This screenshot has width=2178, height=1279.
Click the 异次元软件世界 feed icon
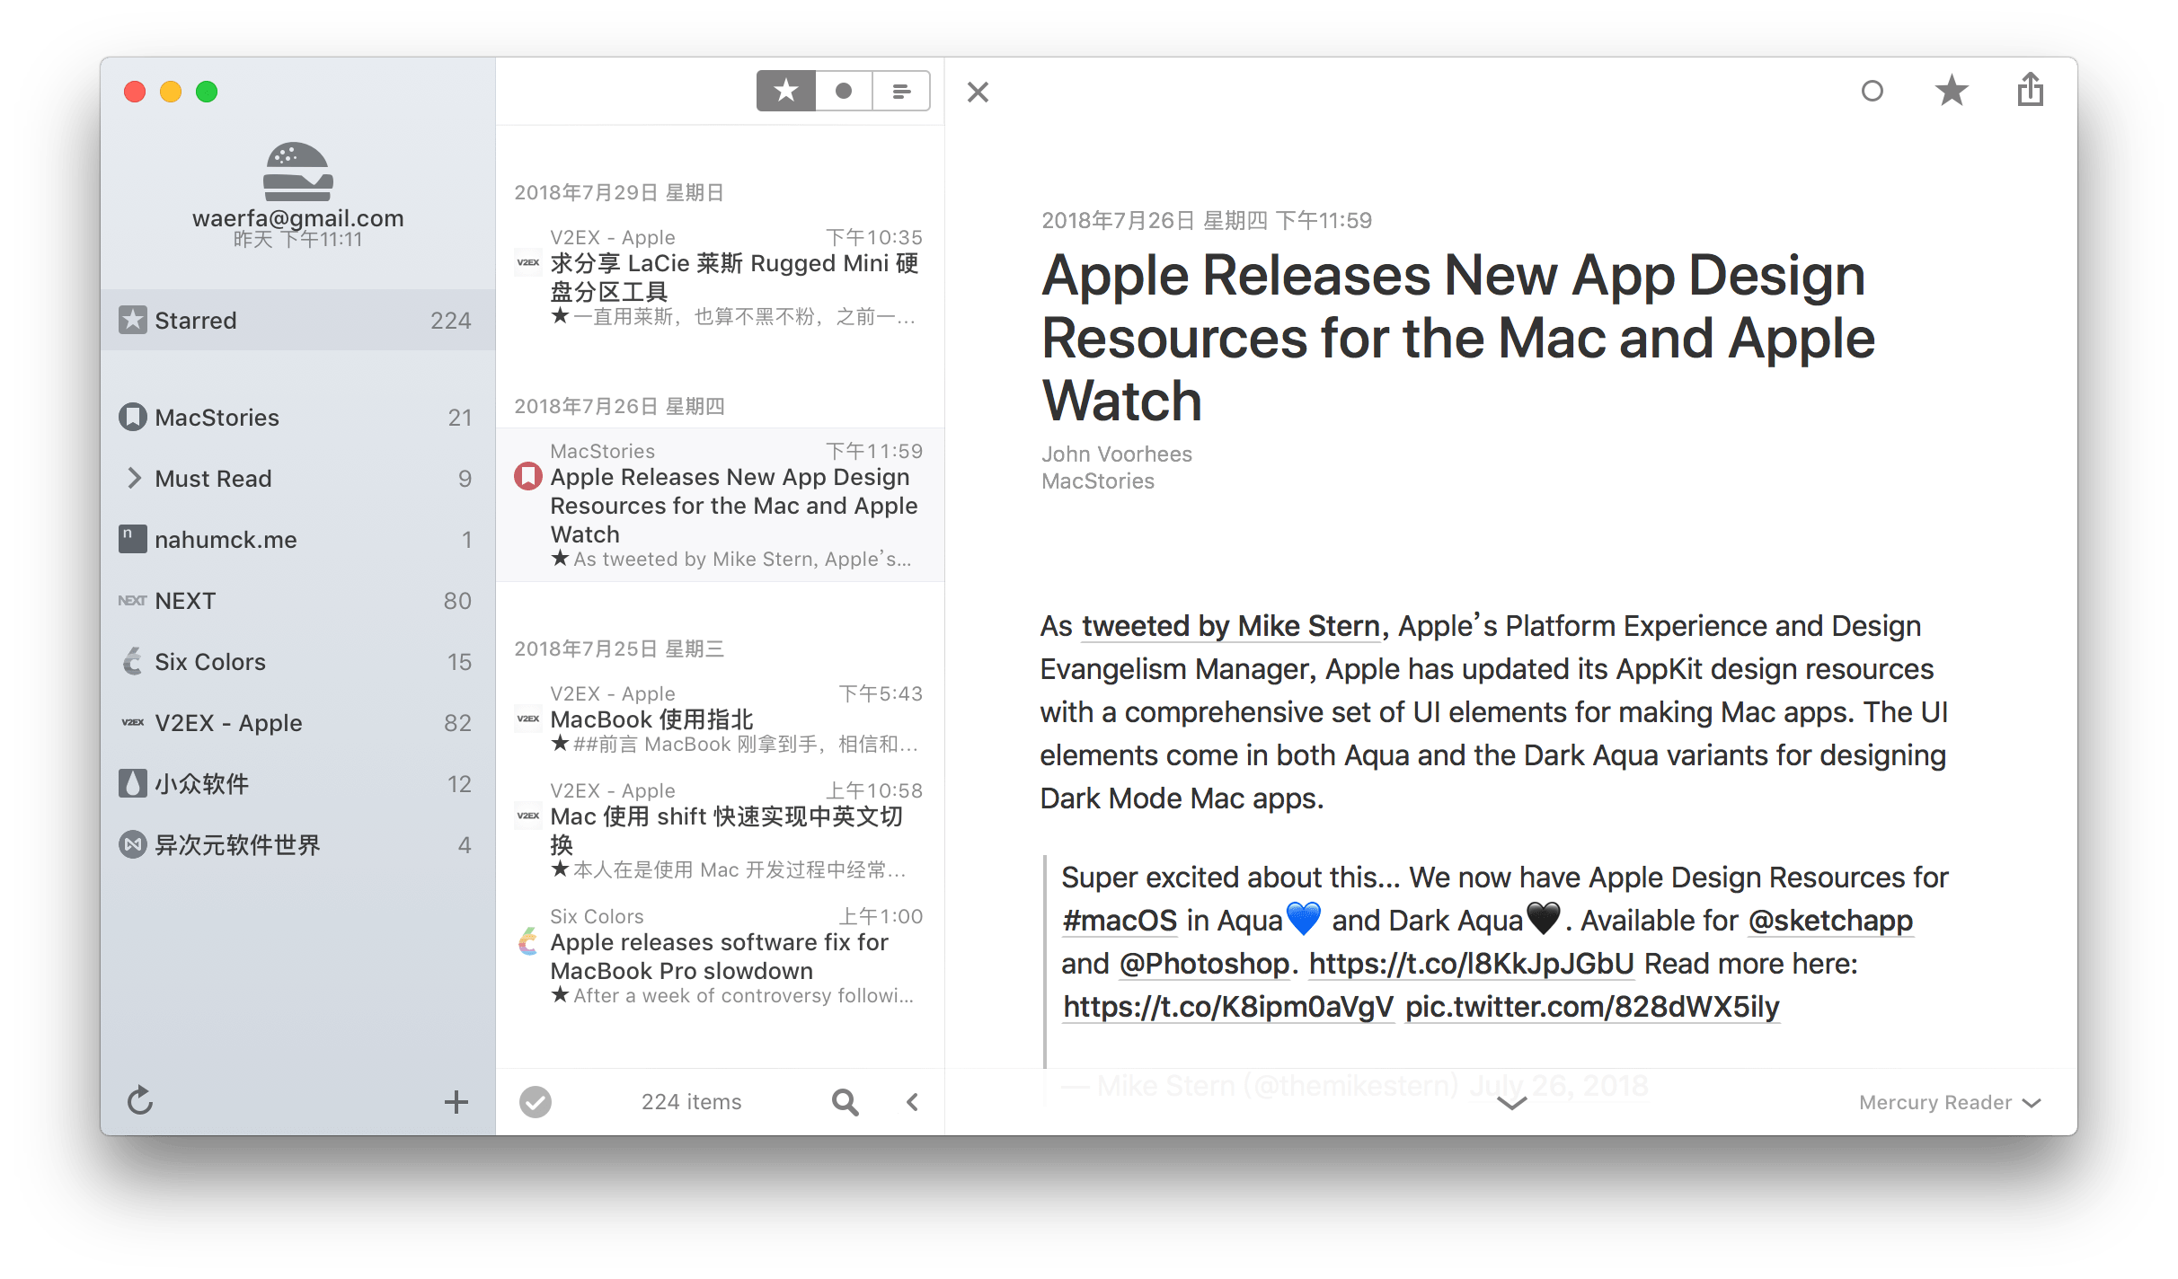click(133, 844)
